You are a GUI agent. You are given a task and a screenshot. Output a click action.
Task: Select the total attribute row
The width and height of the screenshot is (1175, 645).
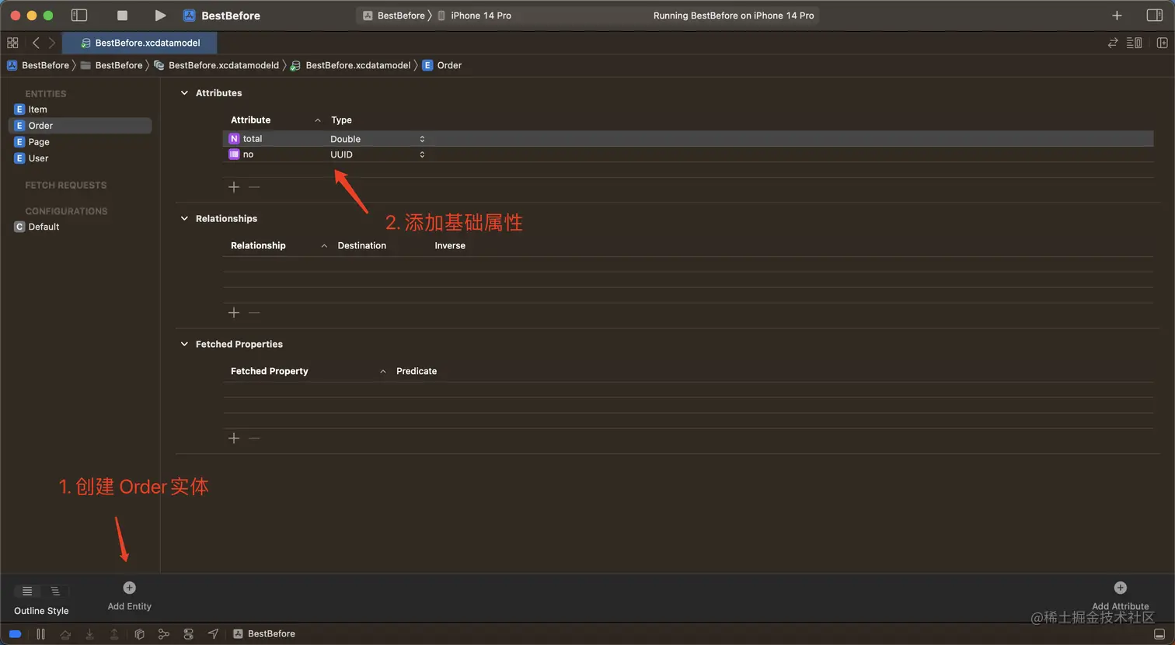pos(688,139)
